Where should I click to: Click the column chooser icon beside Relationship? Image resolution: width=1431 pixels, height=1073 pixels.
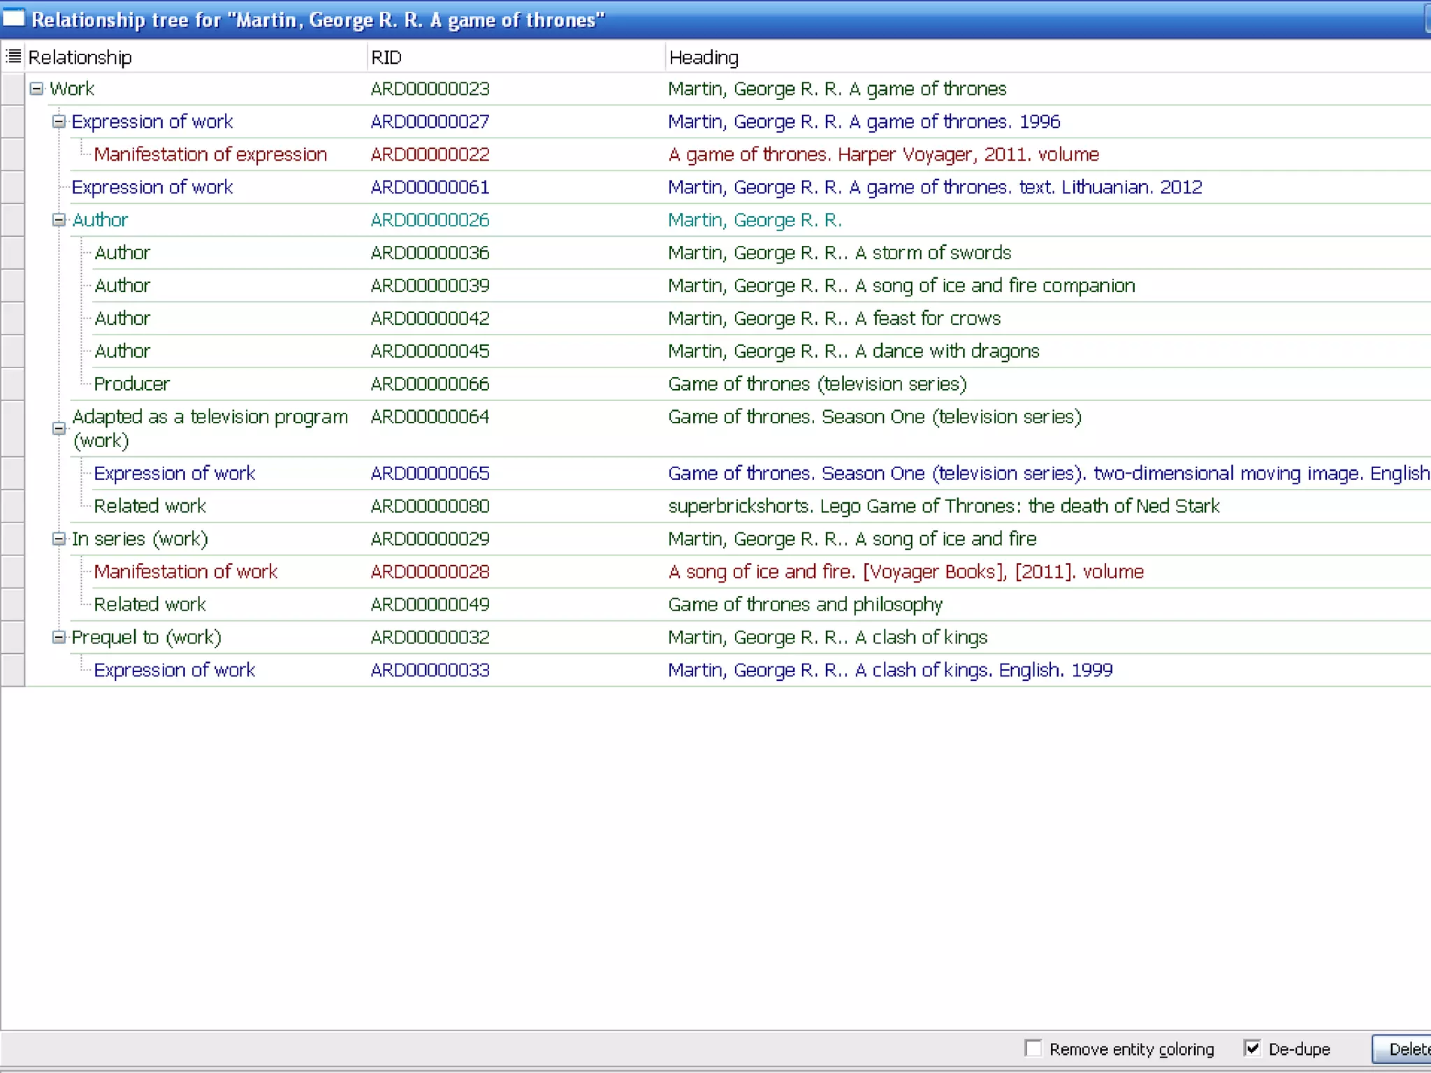coord(13,57)
